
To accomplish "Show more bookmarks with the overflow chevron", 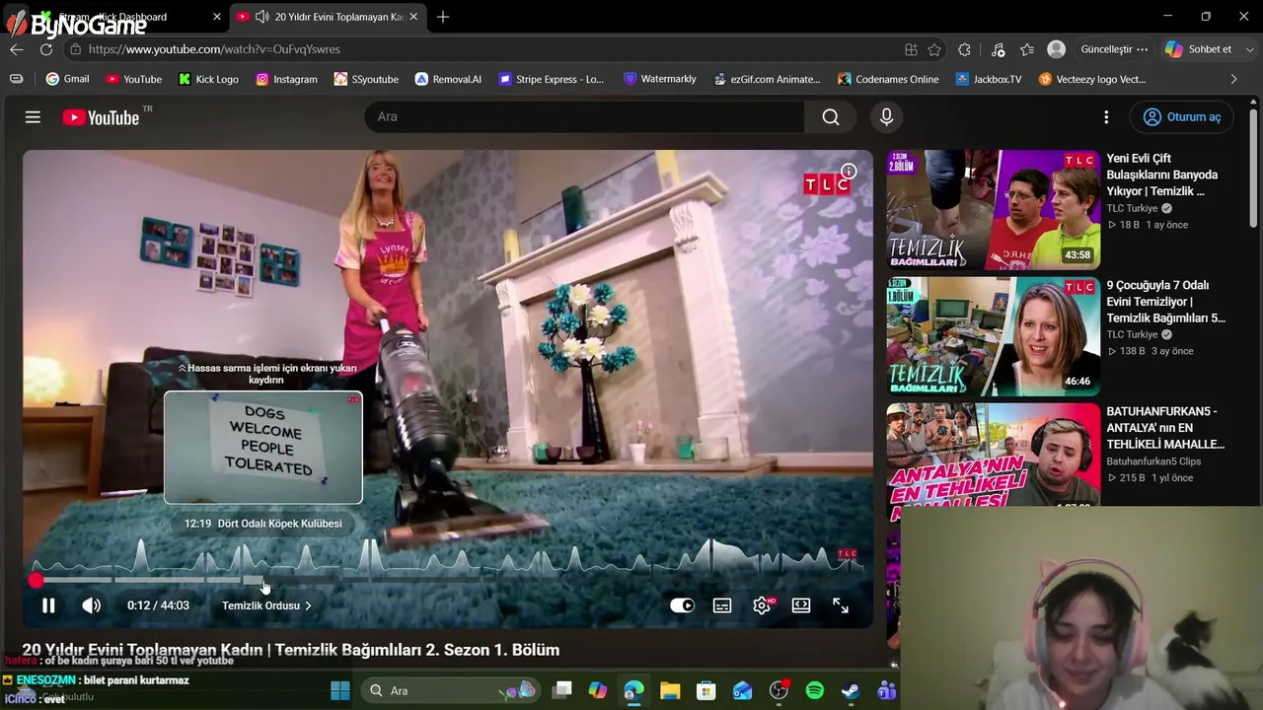I will (x=1233, y=79).
